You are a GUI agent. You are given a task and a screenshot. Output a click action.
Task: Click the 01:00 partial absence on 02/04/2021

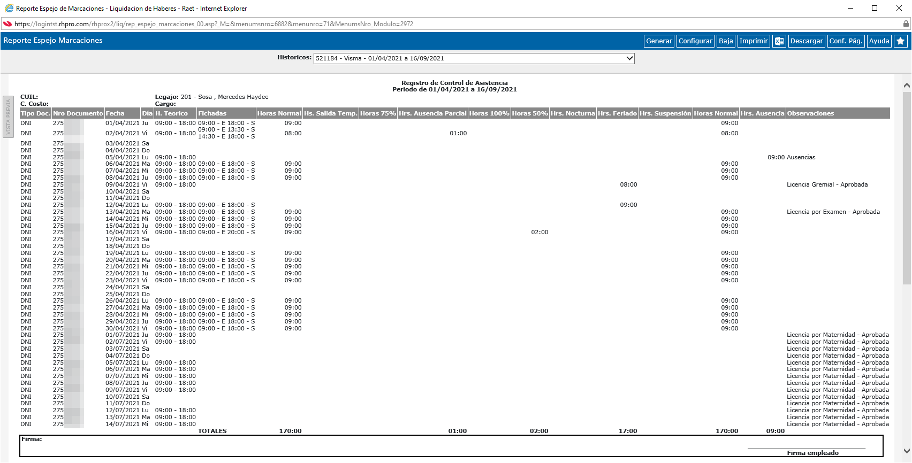click(x=458, y=133)
